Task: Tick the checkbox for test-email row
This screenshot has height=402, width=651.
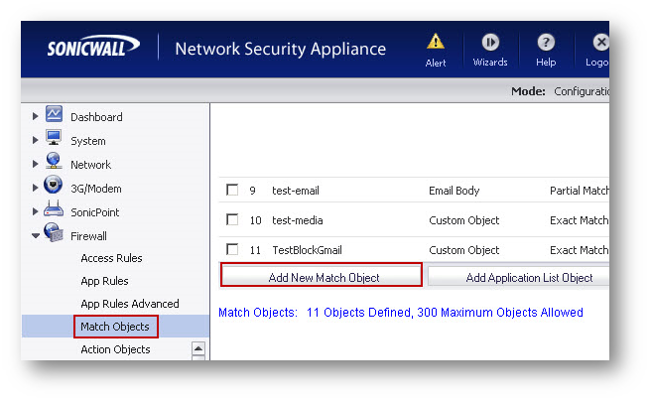Action: 232,190
